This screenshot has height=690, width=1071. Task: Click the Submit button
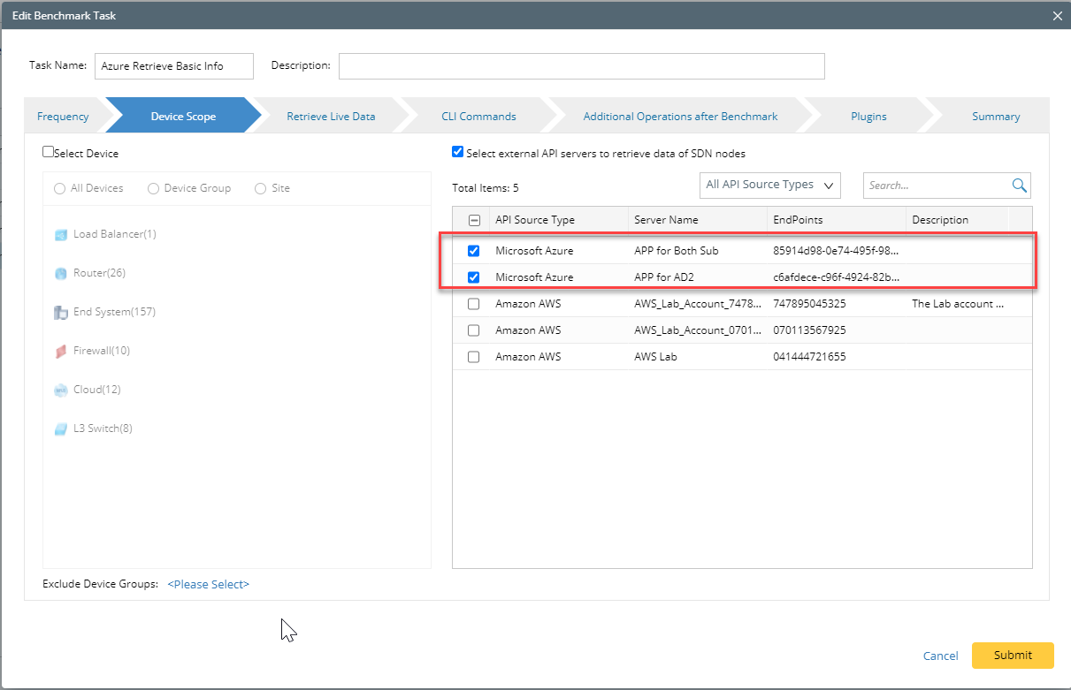tap(1013, 656)
